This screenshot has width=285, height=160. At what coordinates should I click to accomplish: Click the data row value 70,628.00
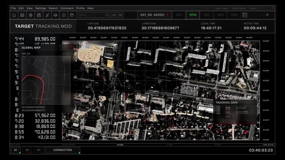click(45, 132)
